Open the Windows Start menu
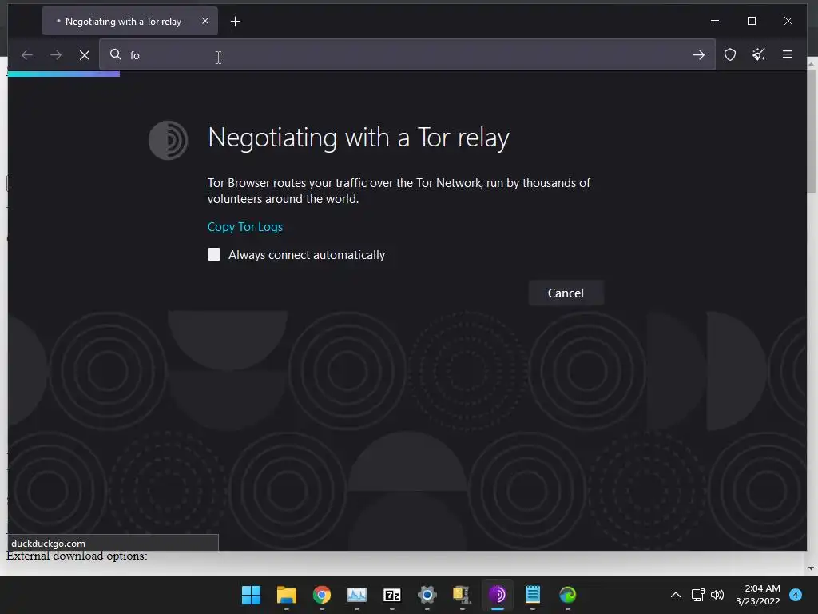The width and height of the screenshot is (818, 614). pos(251,595)
